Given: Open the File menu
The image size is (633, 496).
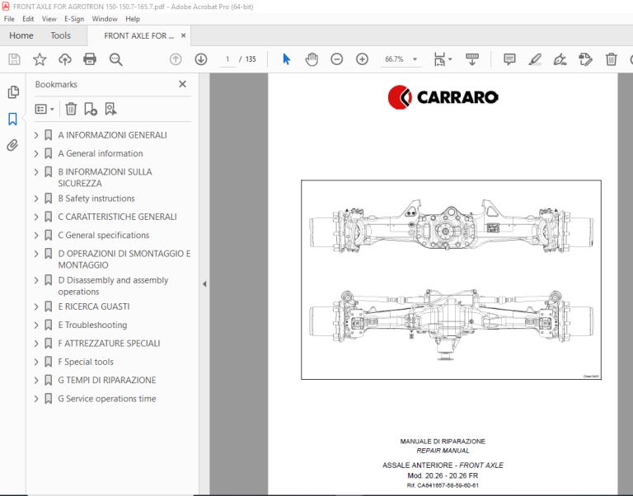Looking at the screenshot, I should click(9, 19).
